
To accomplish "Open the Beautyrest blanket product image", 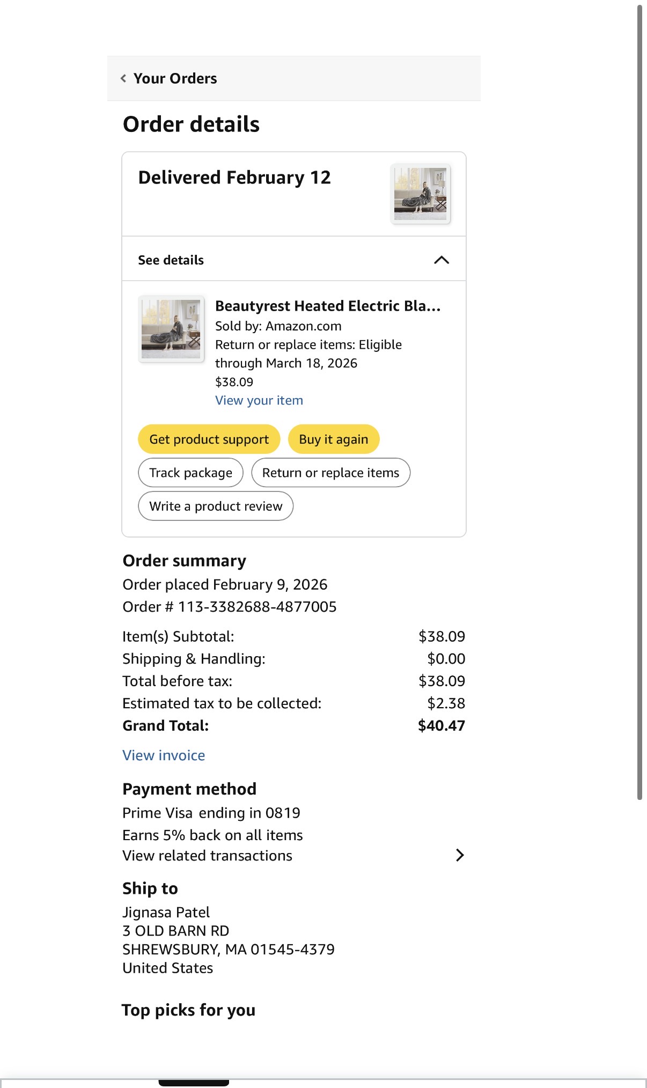I will [171, 329].
